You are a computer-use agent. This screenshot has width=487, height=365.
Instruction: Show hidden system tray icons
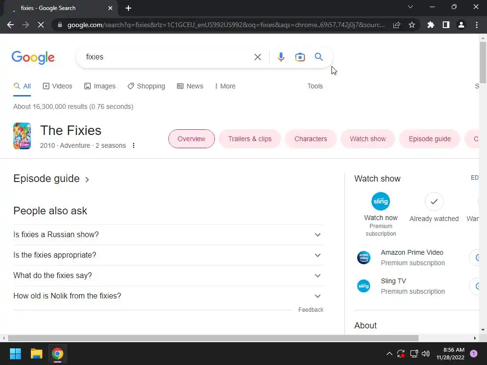click(x=389, y=354)
